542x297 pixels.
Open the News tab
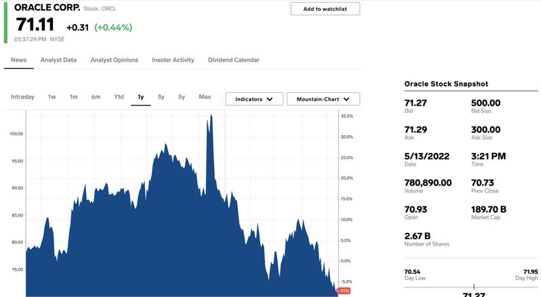coord(19,60)
